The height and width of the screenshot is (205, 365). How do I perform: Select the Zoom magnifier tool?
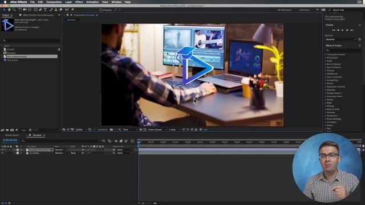pyautogui.click(x=14, y=10)
